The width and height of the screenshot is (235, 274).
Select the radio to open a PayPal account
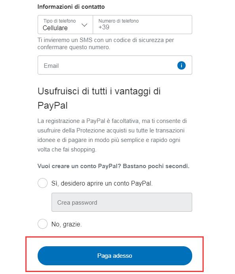point(42,183)
